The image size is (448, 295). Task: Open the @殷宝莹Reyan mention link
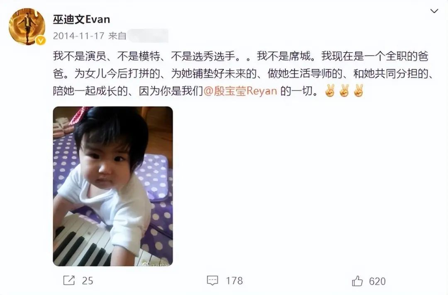click(240, 91)
